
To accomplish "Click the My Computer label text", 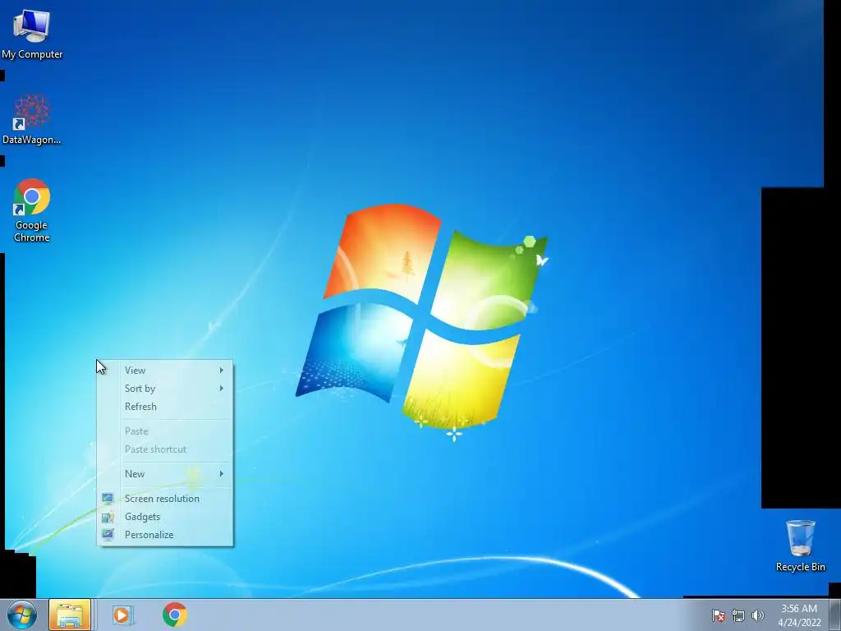I will 32,54.
